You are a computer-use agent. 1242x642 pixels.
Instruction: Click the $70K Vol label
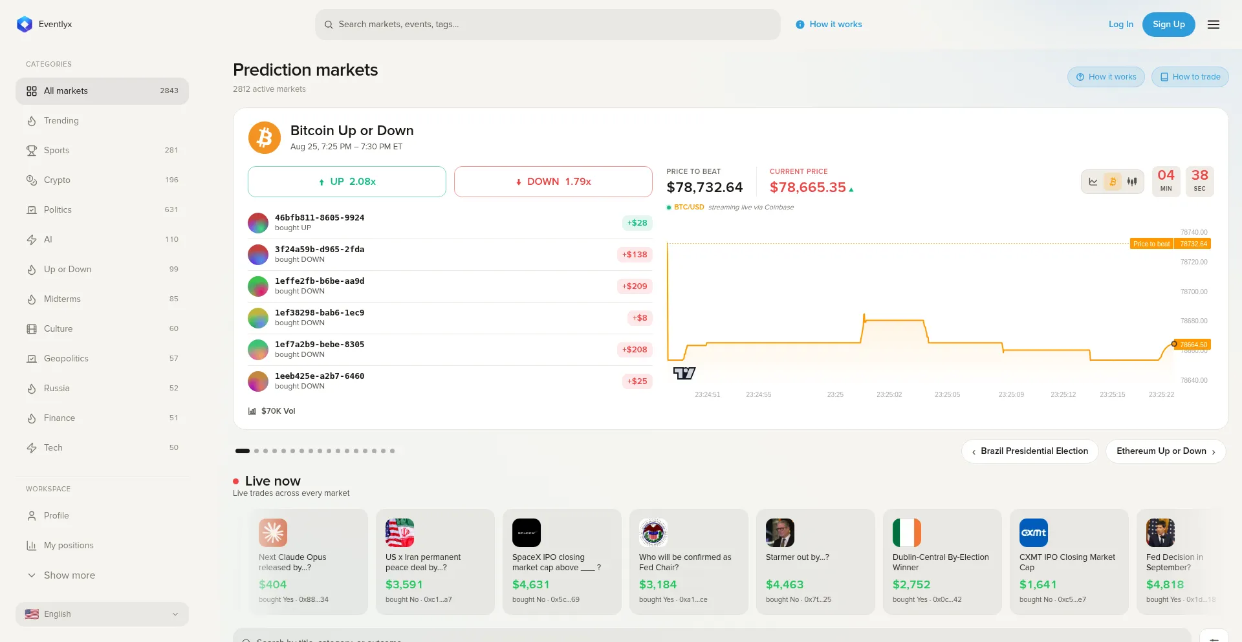coord(278,411)
